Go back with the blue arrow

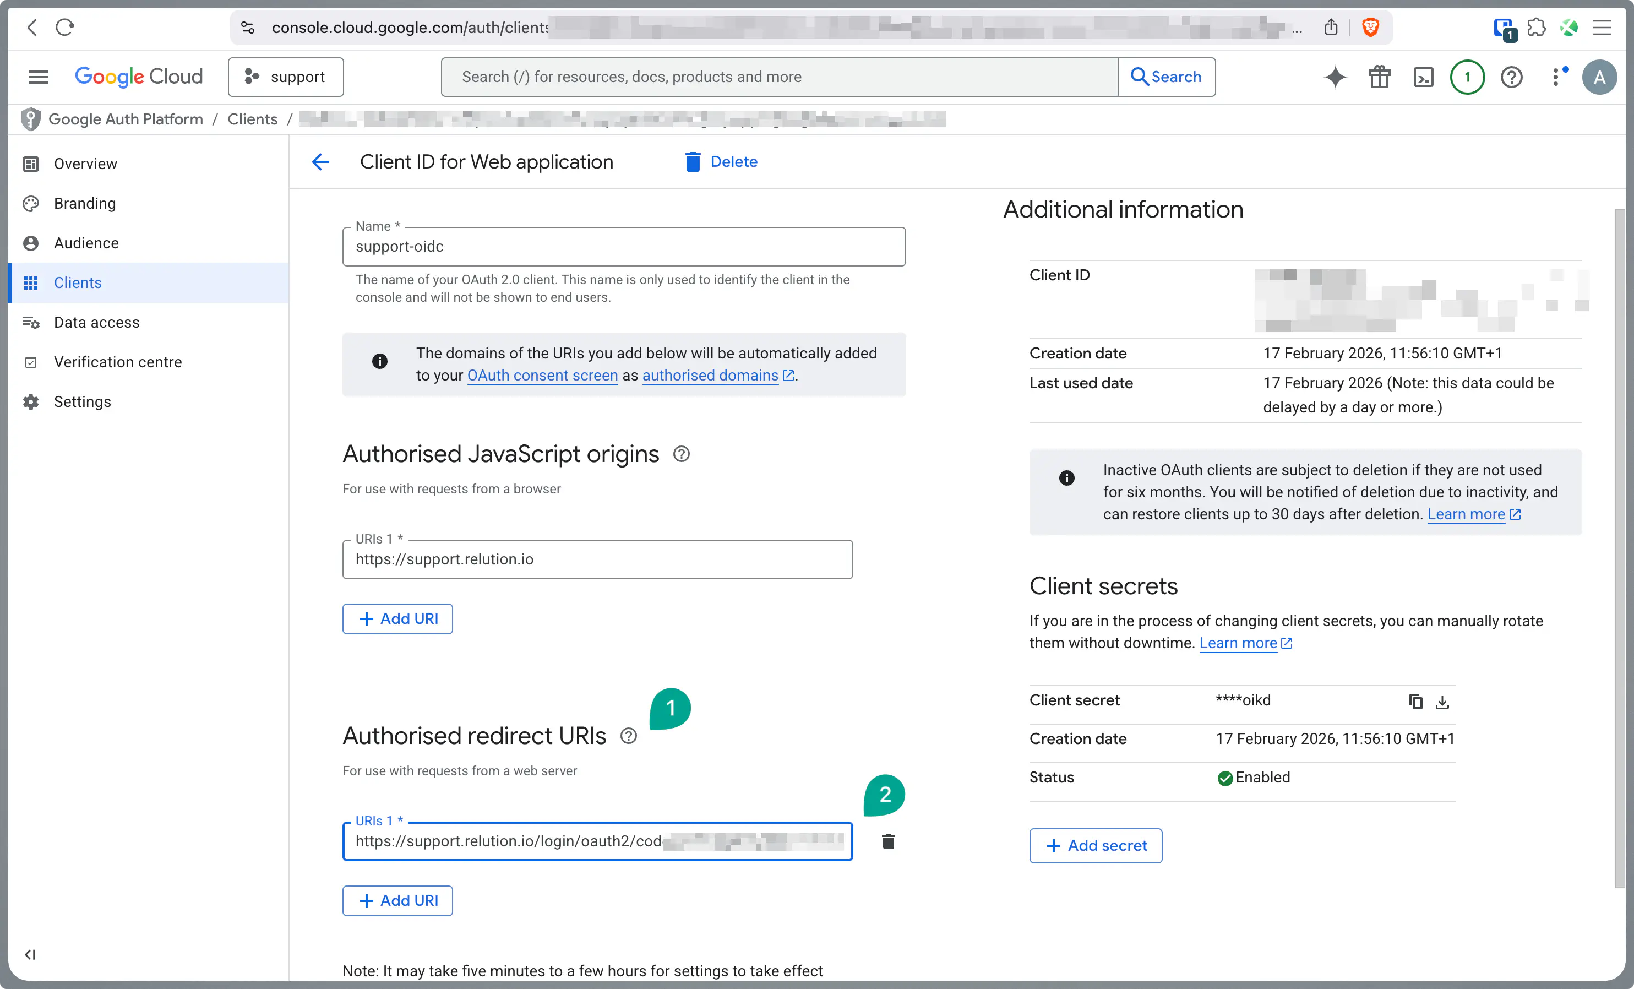point(320,162)
